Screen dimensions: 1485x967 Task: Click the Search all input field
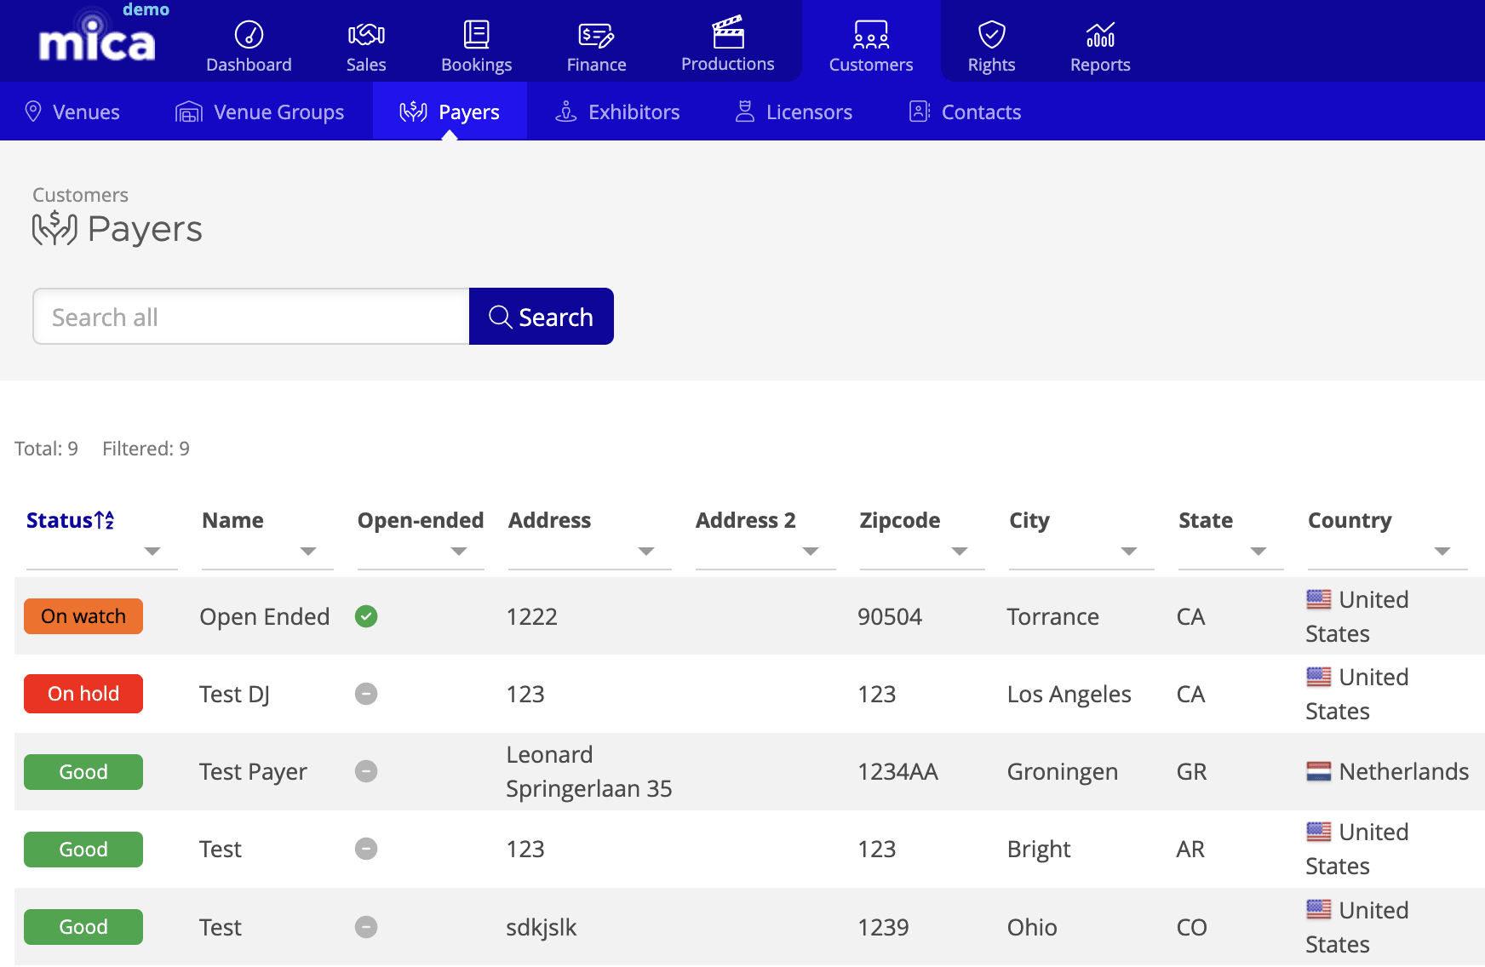[x=250, y=316]
